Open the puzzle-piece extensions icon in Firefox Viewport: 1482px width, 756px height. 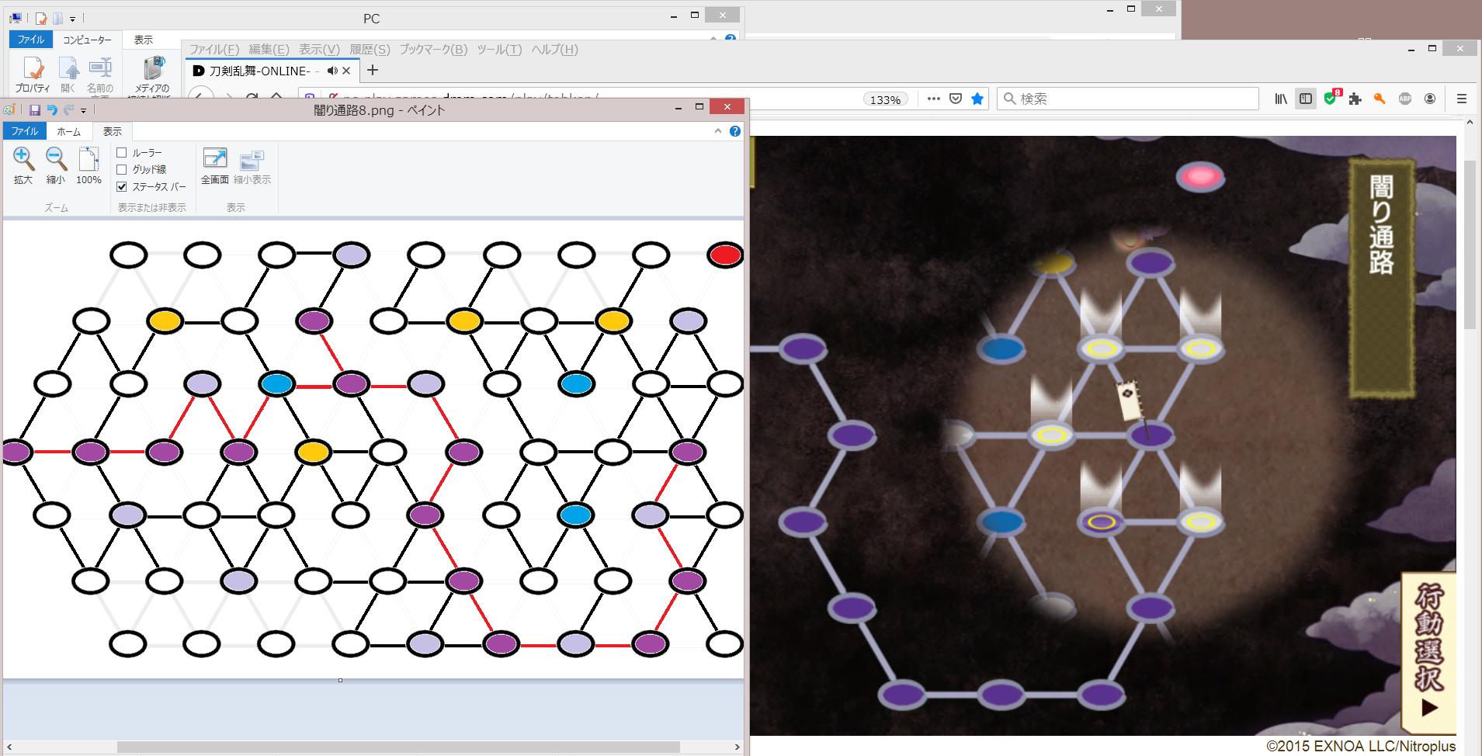[1355, 99]
